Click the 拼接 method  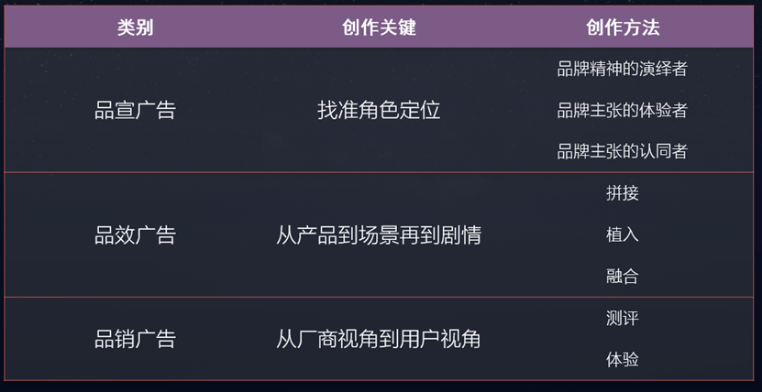[623, 193]
